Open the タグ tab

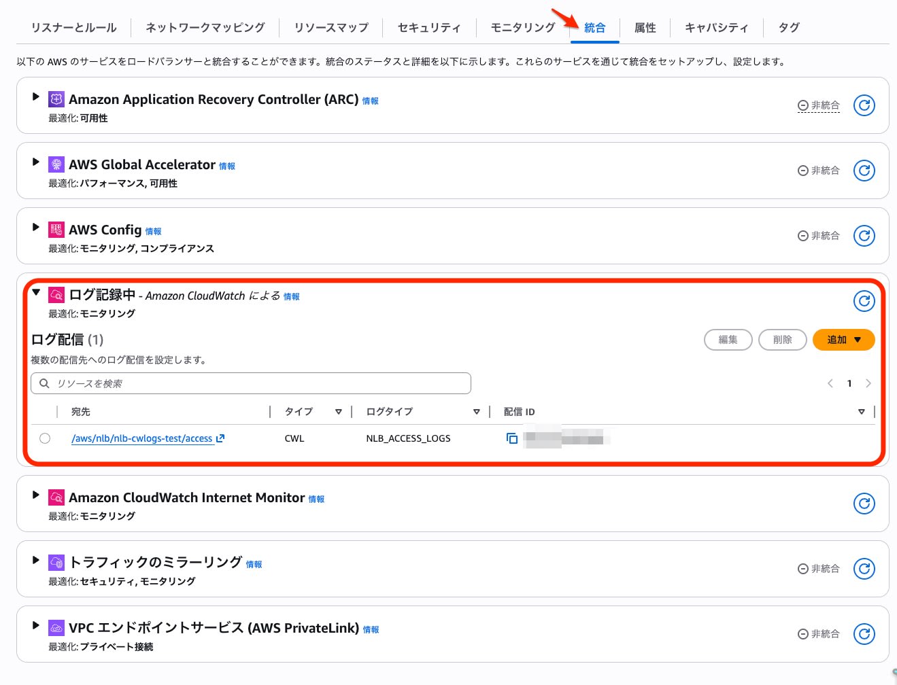coord(789,28)
